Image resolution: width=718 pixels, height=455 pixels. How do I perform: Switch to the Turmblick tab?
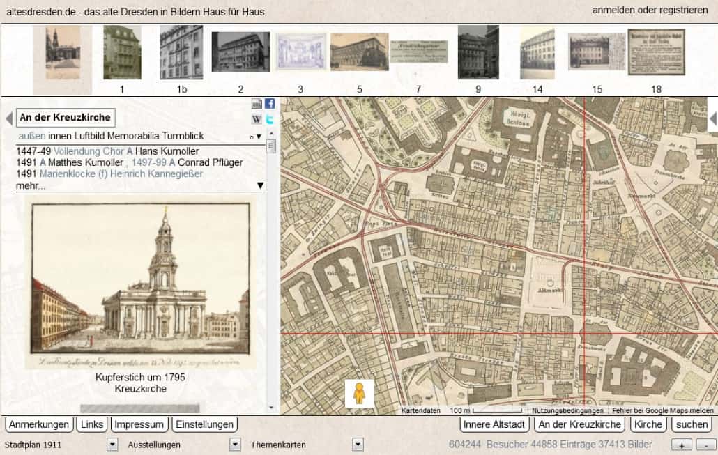tap(183, 136)
